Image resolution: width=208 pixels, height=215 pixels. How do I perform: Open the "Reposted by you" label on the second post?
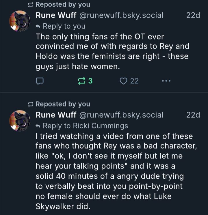click(63, 104)
